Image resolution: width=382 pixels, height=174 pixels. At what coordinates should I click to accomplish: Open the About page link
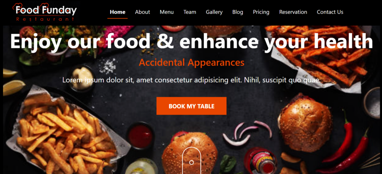143,12
